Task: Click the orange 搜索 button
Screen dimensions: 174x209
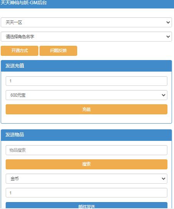Action: tap(86, 164)
